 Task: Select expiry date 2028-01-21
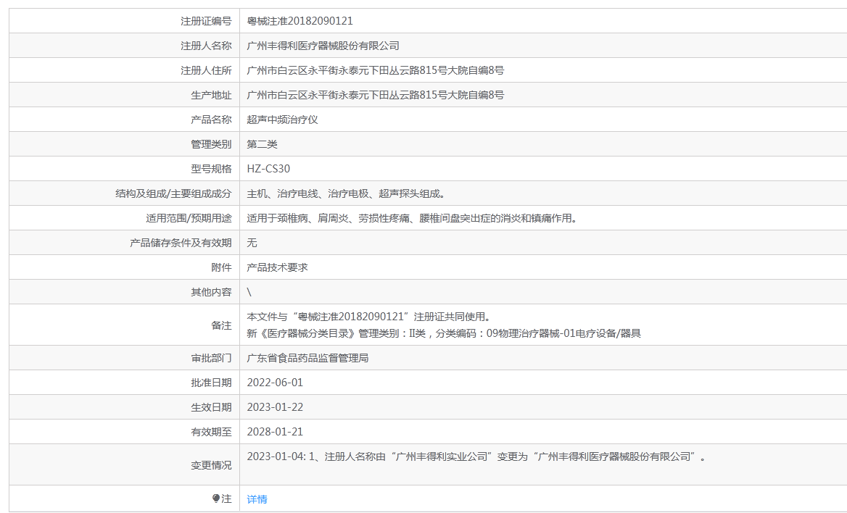click(x=275, y=432)
